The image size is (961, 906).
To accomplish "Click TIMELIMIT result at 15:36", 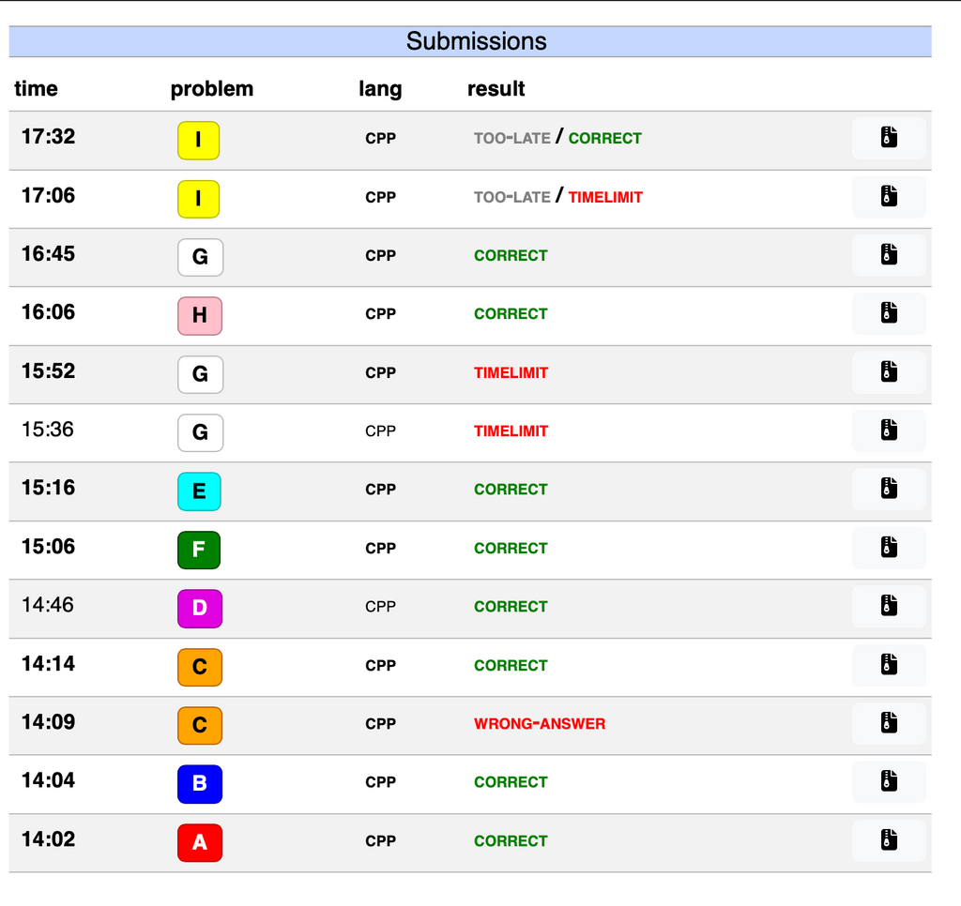I will point(511,430).
